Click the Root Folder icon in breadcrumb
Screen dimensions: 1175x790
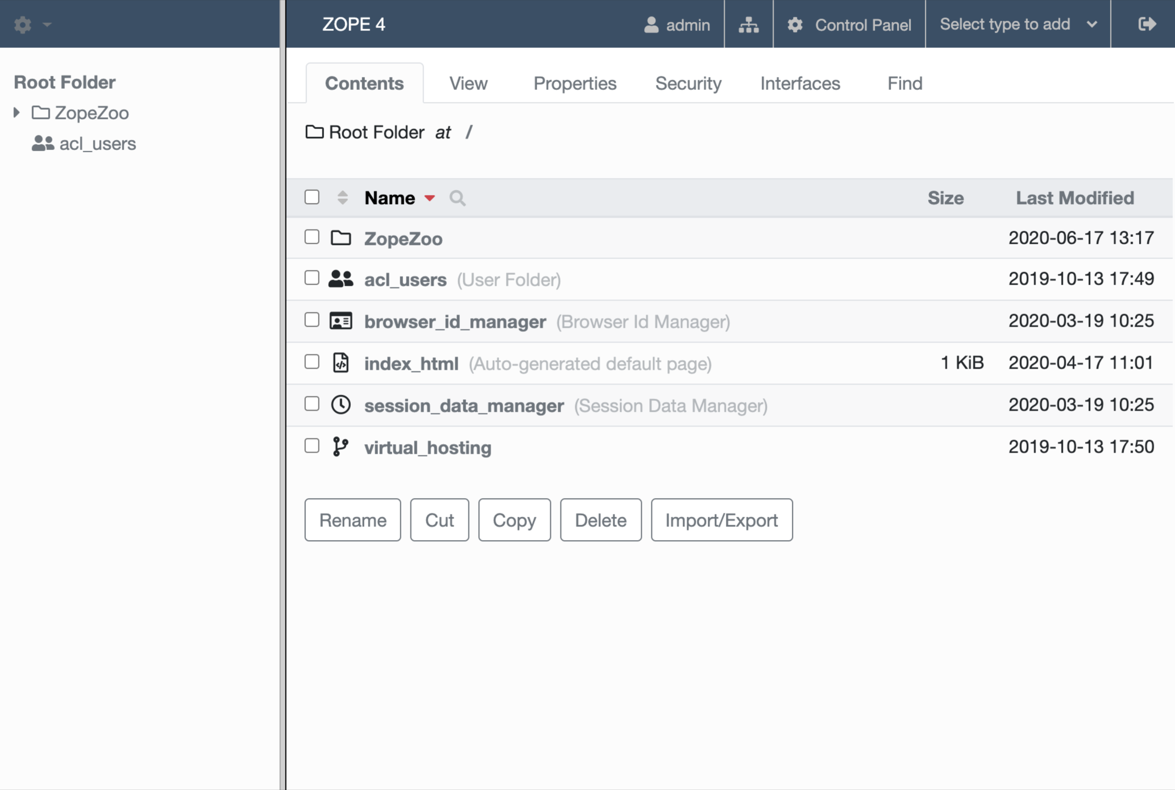314,132
